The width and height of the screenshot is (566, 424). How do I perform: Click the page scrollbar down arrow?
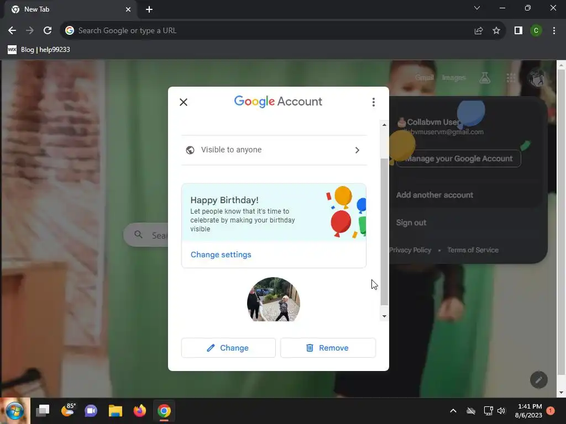[561, 393]
